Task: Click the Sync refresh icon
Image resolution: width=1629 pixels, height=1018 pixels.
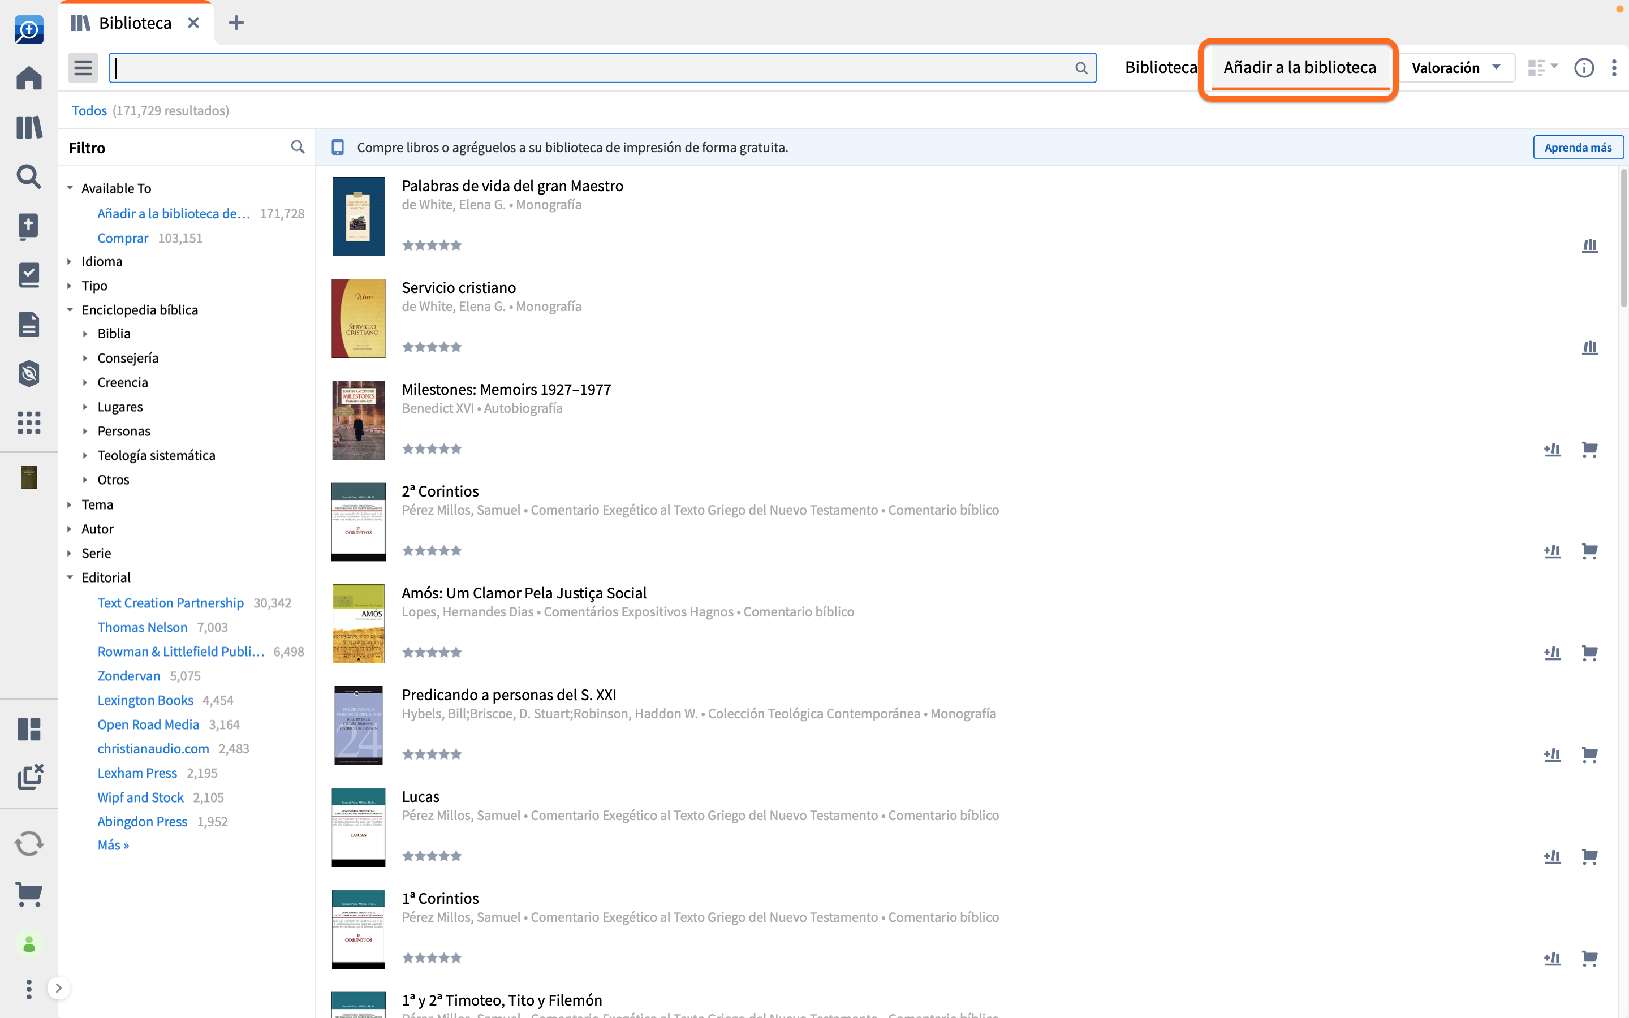Action: [x=29, y=844]
